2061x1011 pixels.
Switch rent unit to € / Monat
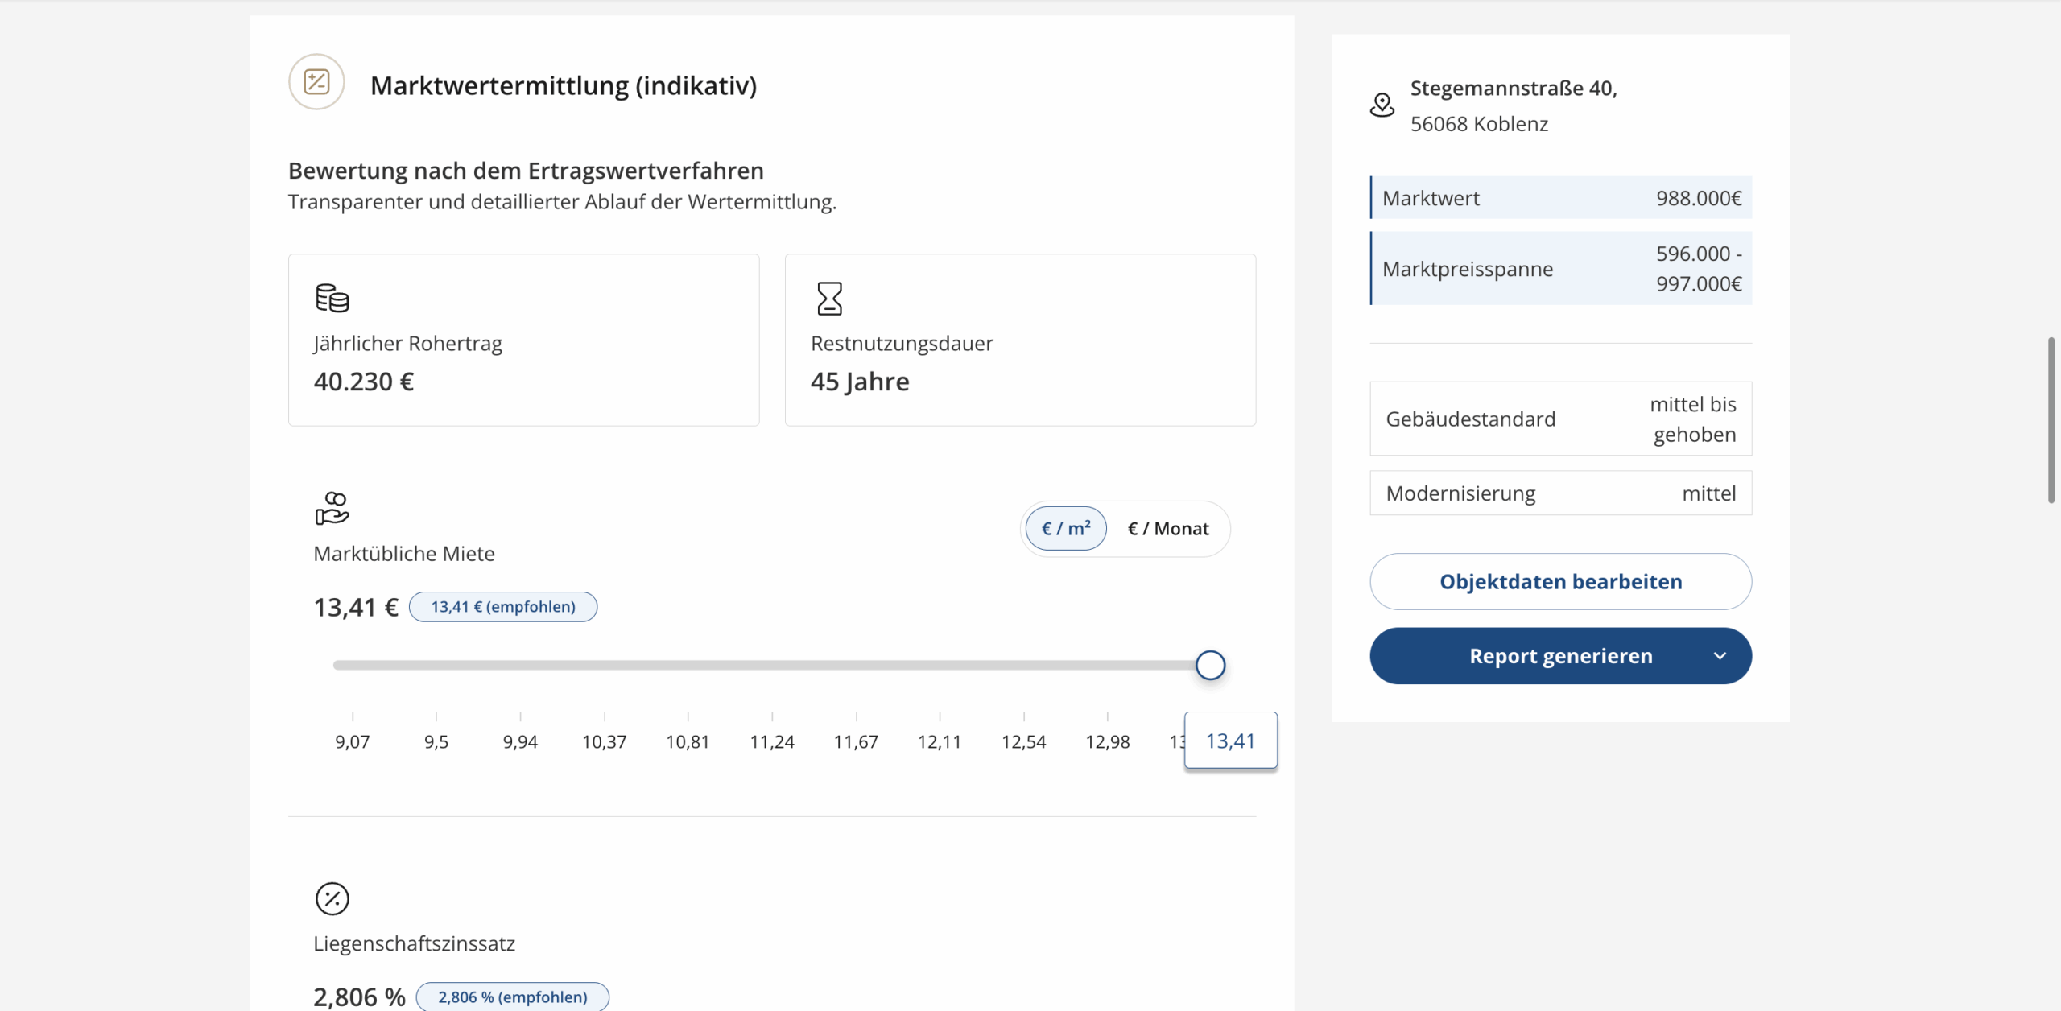(x=1168, y=528)
